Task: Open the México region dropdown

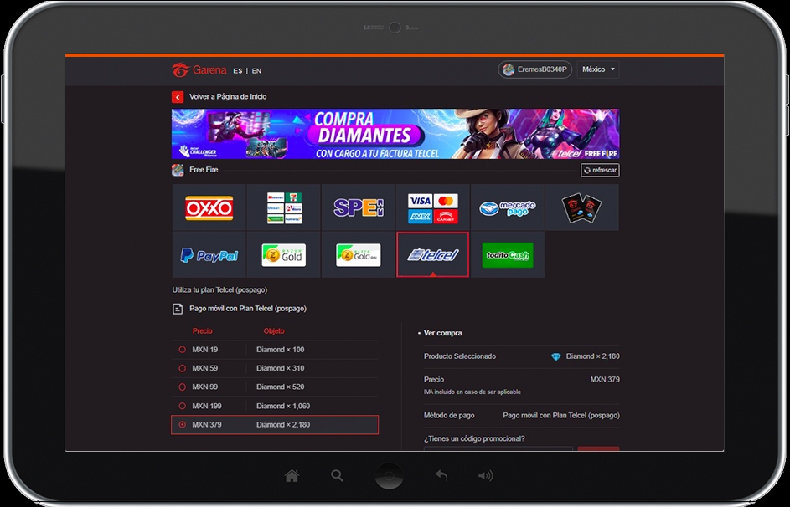Action: click(x=598, y=69)
